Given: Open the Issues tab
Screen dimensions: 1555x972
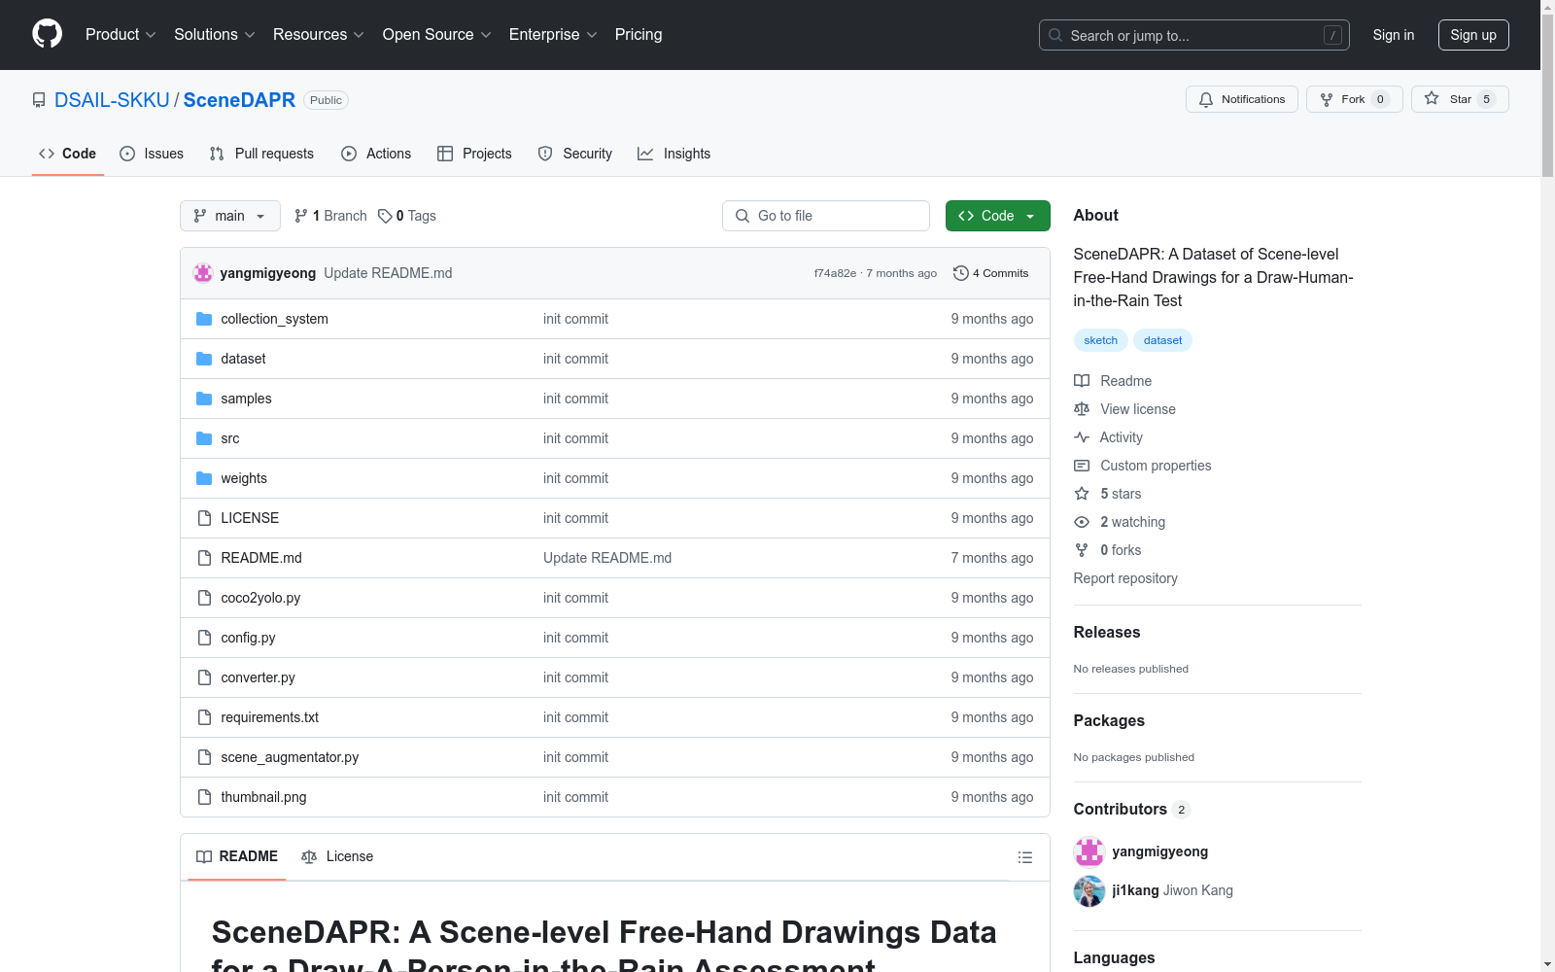Looking at the screenshot, I should point(152,154).
